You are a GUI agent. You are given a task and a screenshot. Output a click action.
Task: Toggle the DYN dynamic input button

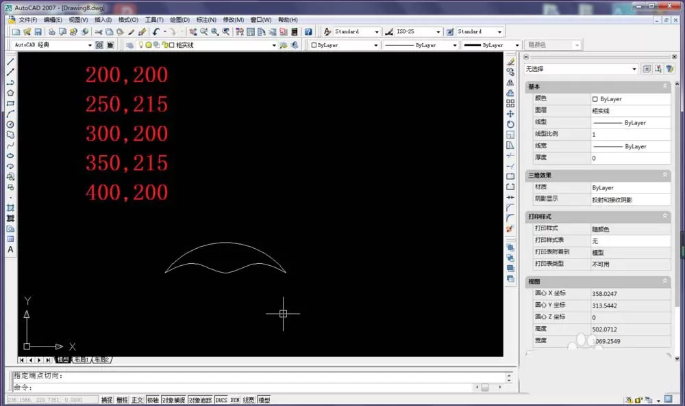pyautogui.click(x=235, y=400)
